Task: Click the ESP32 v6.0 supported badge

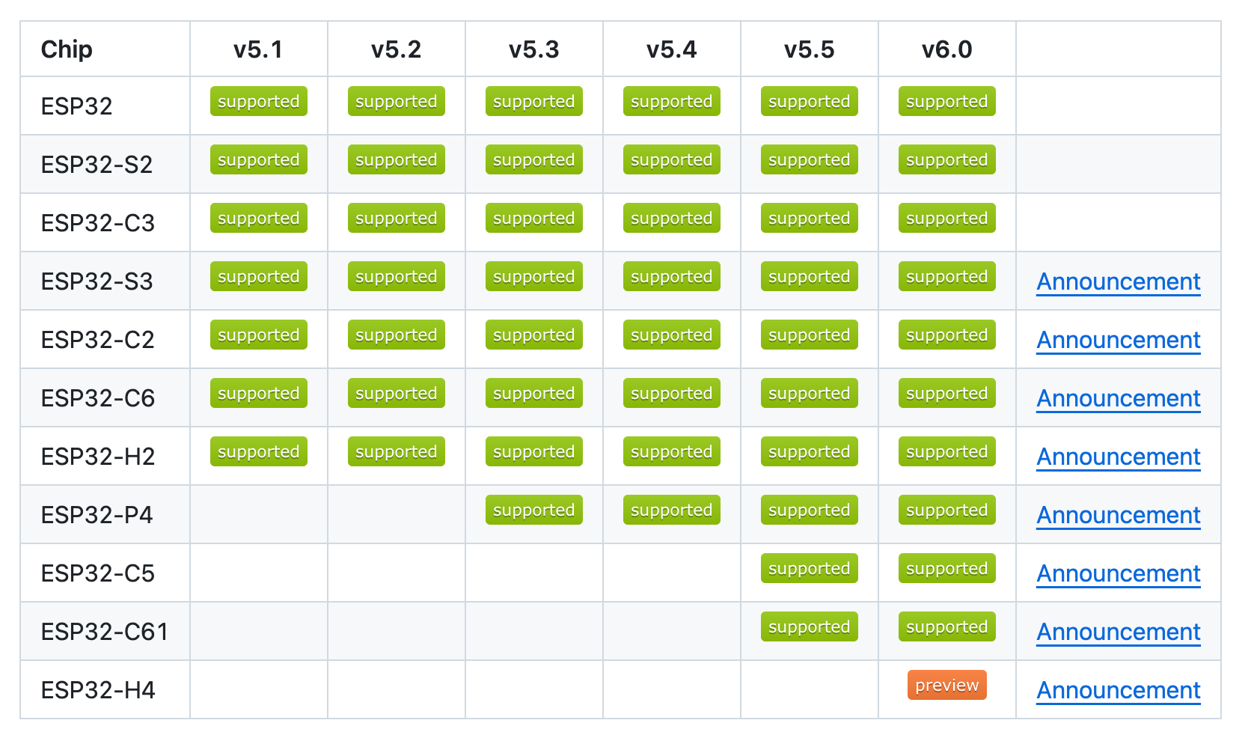Action: [946, 101]
